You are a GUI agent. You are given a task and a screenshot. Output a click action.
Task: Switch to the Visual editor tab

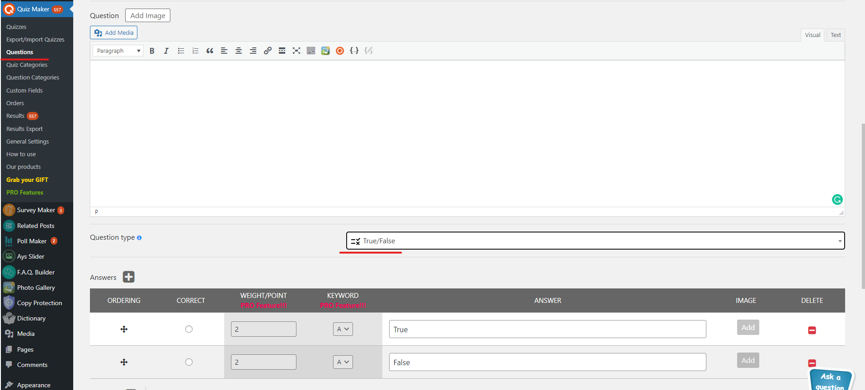[813, 35]
